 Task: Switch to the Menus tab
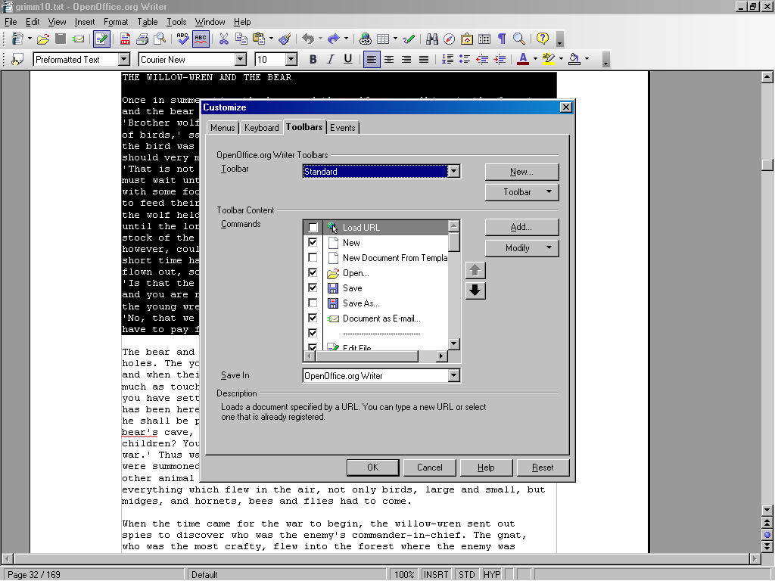(x=223, y=128)
